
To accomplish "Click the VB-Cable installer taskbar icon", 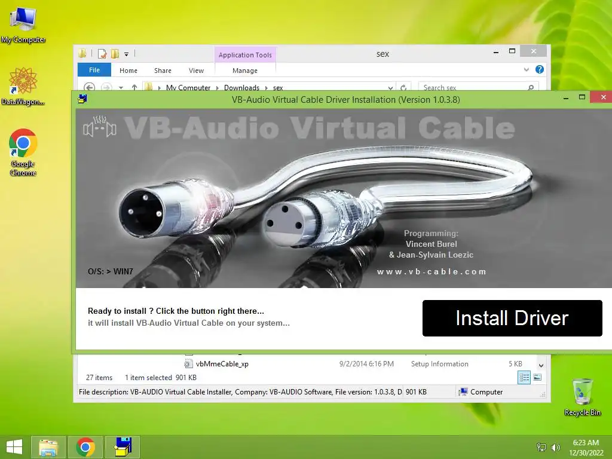I will (123, 447).
